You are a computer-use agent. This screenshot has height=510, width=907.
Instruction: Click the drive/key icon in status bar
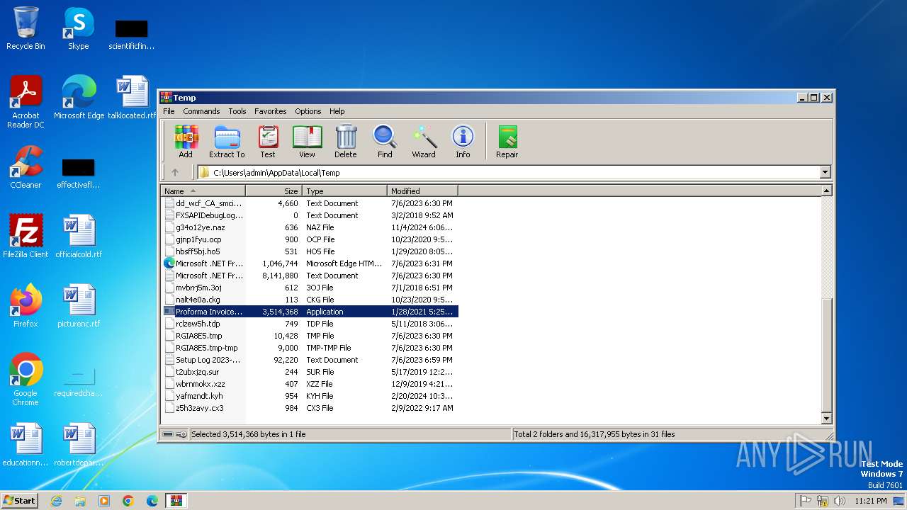[x=174, y=434]
